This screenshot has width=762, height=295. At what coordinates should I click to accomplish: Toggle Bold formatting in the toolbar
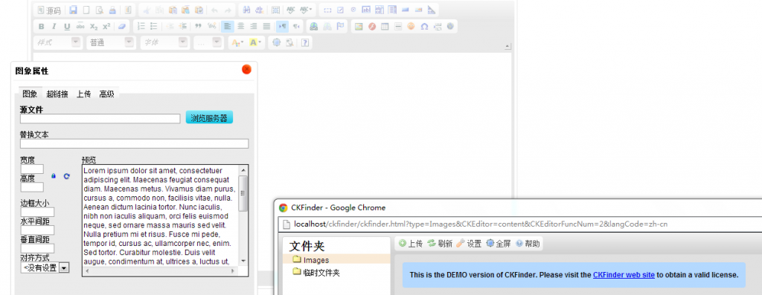tap(41, 27)
